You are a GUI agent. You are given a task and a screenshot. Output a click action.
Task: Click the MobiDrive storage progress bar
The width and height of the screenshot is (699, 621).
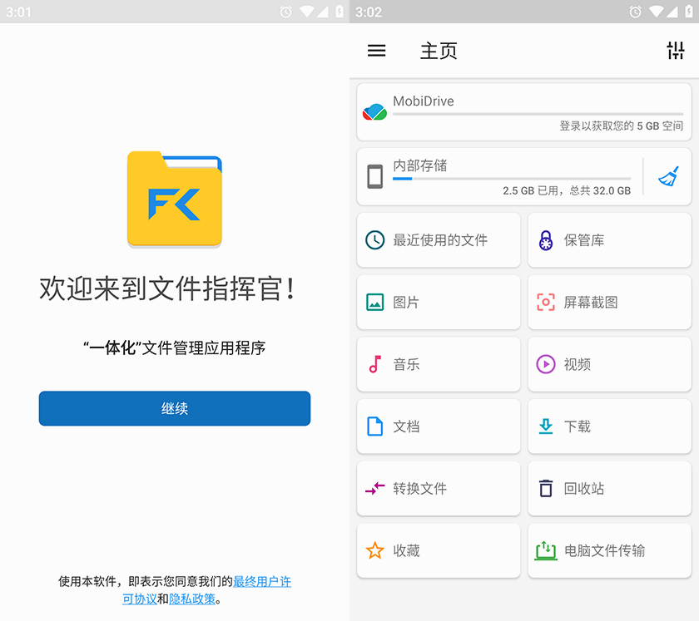pos(538,114)
